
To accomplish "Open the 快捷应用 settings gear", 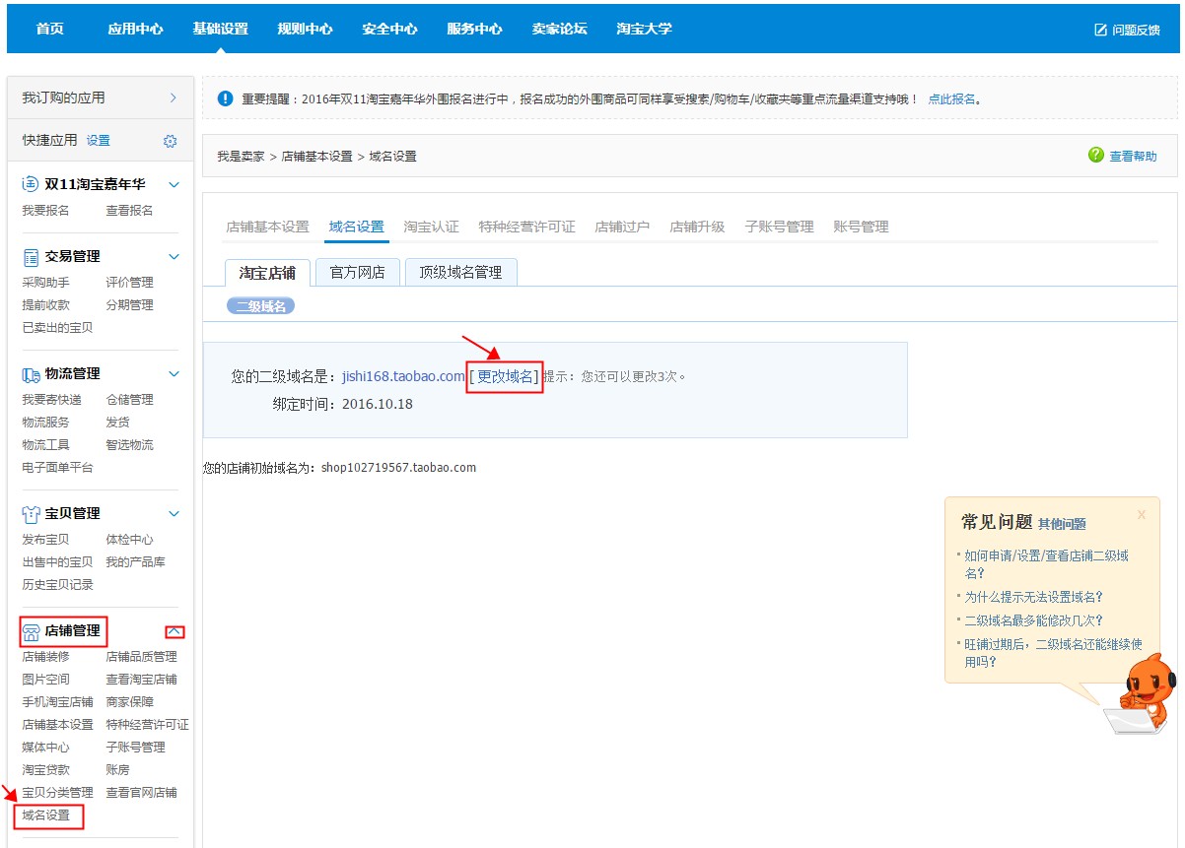I will tap(170, 140).
